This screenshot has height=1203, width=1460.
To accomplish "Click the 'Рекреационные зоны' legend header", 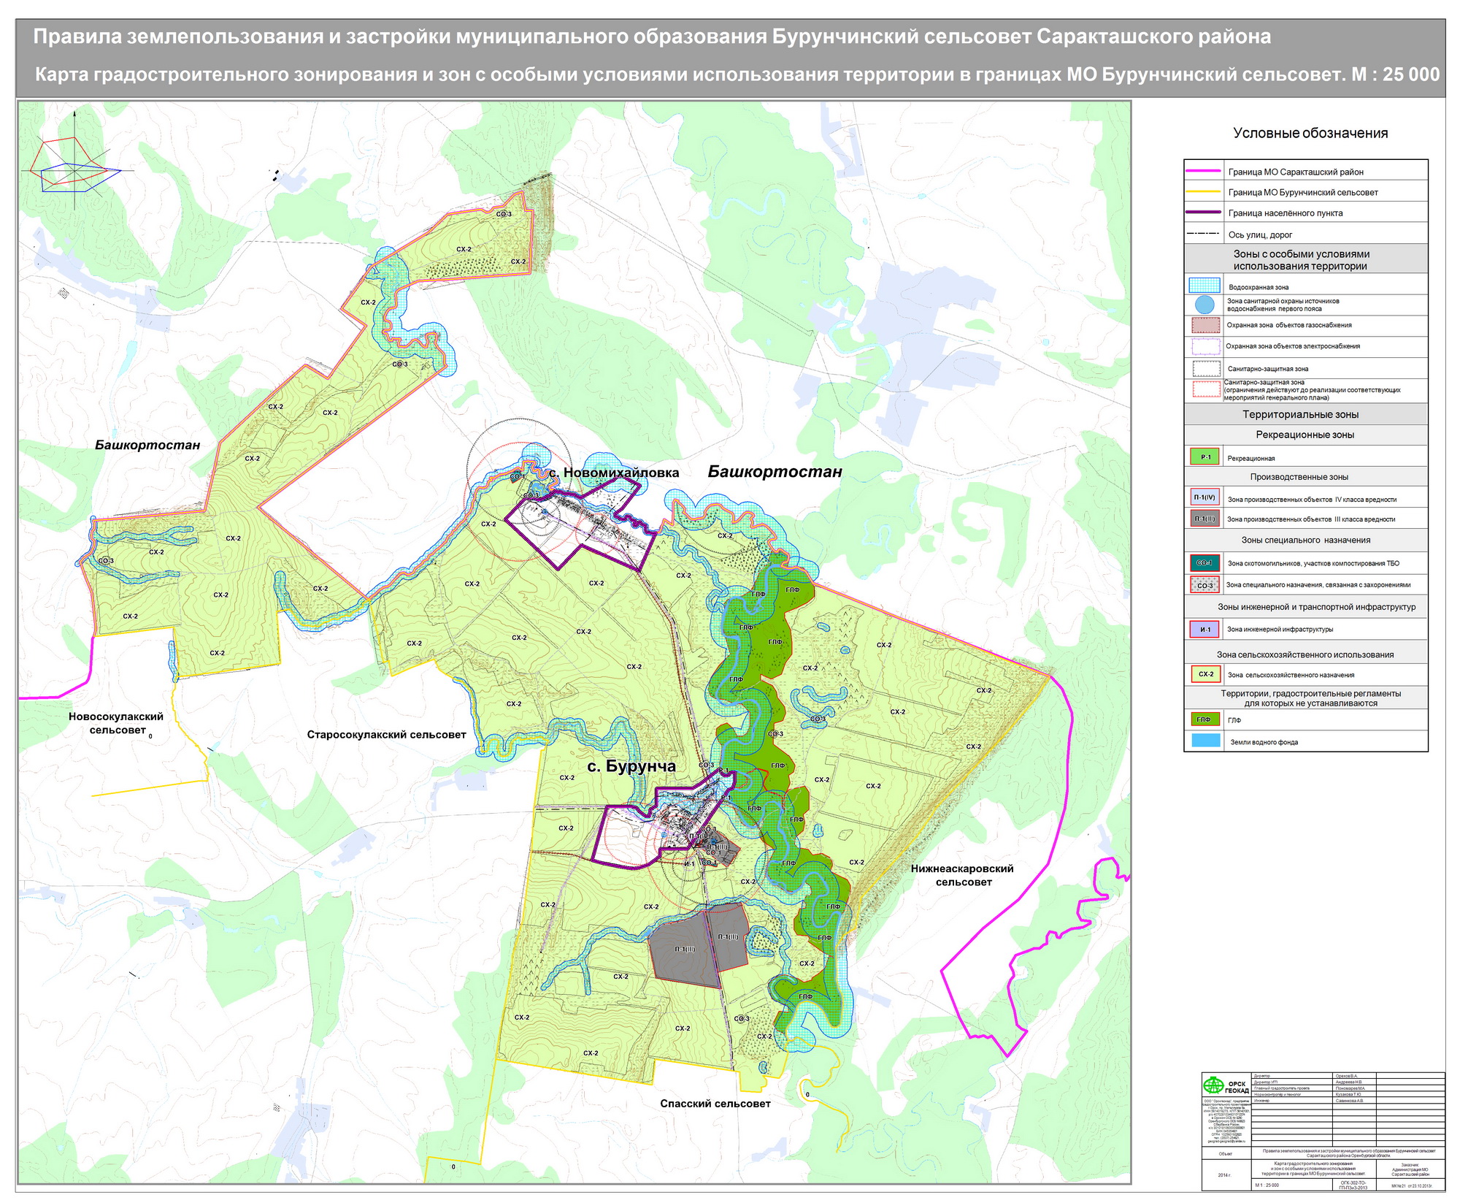I will pos(1305,435).
